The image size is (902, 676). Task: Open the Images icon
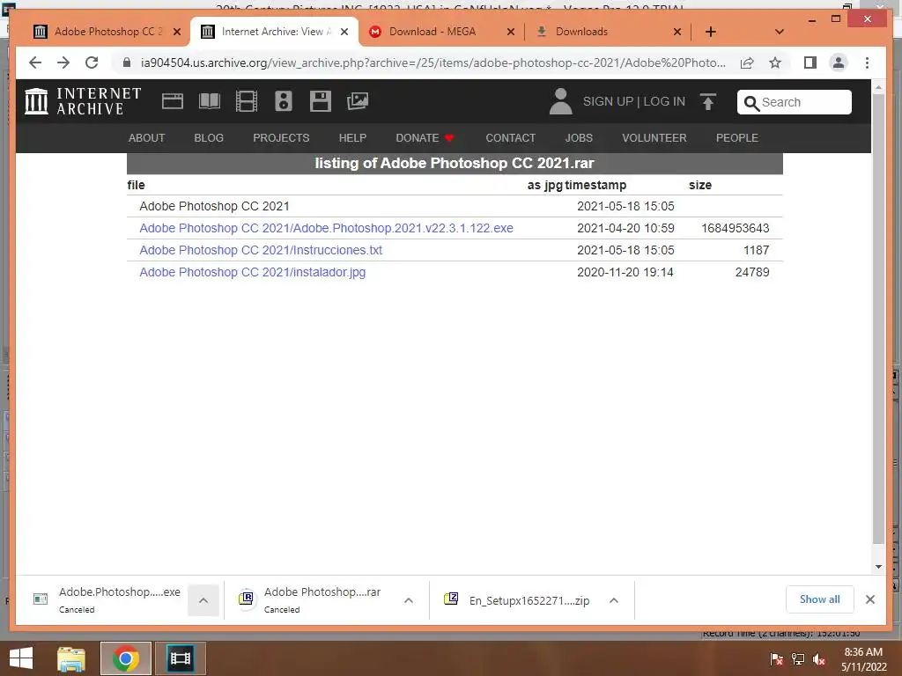point(358,101)
